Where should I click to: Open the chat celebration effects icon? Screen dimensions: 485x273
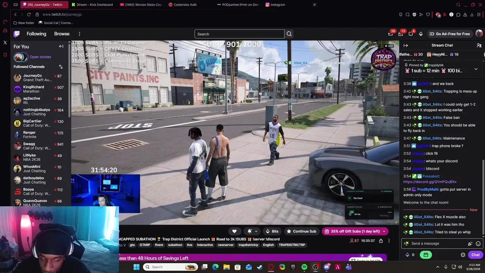coord(470,244)
